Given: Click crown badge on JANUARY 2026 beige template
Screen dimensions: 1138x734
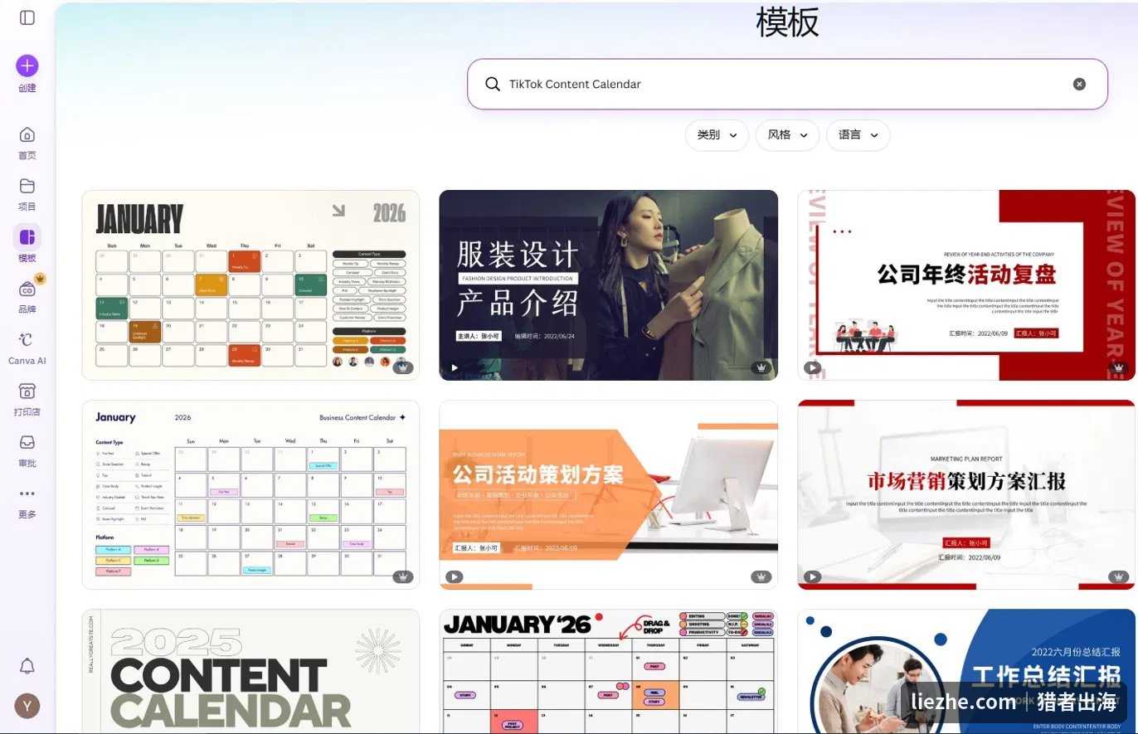Looking at the screenshot, I should (402, 367).
